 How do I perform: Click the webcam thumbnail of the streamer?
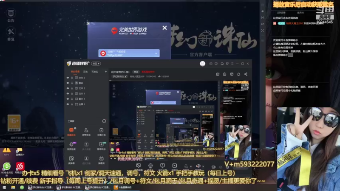tap(309, 149)
